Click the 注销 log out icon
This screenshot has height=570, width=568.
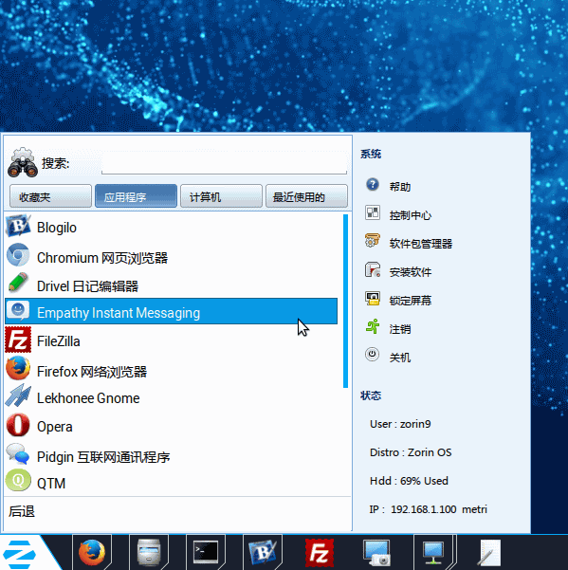(x=373, y=326)
